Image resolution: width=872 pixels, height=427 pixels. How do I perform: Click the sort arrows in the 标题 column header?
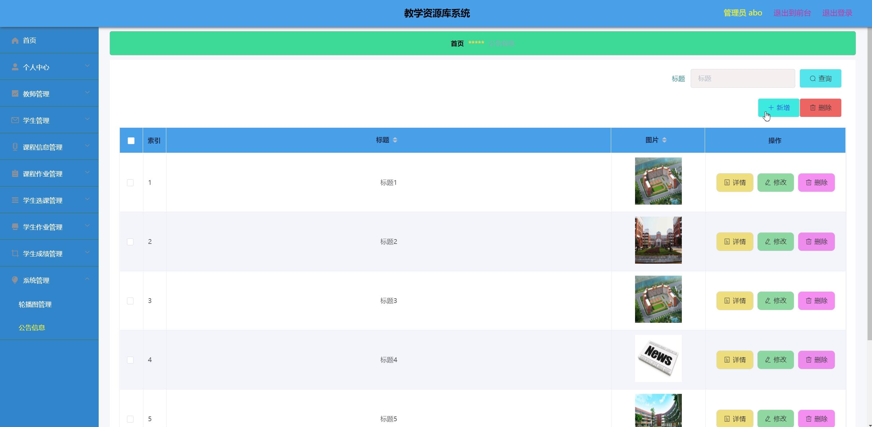[395, 140]
